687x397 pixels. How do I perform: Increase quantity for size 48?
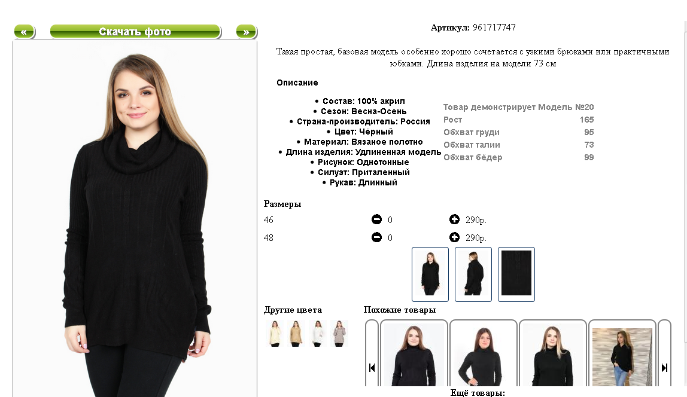click(454, 237)
